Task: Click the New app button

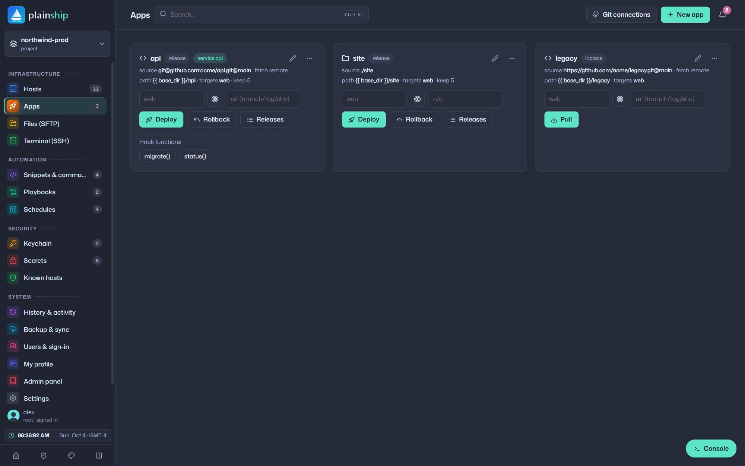Action: tap(685, 15)
